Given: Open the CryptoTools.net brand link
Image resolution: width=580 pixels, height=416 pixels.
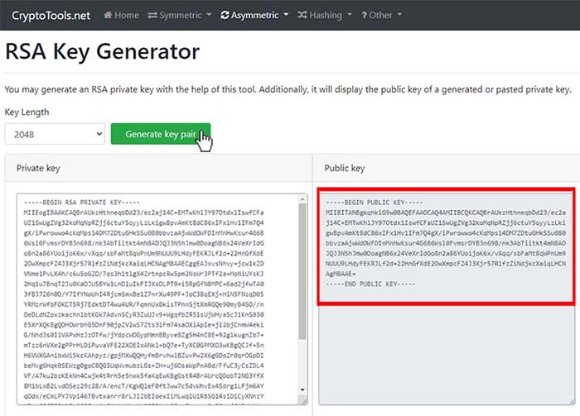Looking at the screenshot, I should click(51, 15).
